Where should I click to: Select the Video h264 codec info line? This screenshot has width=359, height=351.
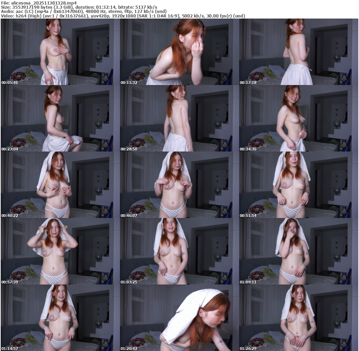[123, 16]
